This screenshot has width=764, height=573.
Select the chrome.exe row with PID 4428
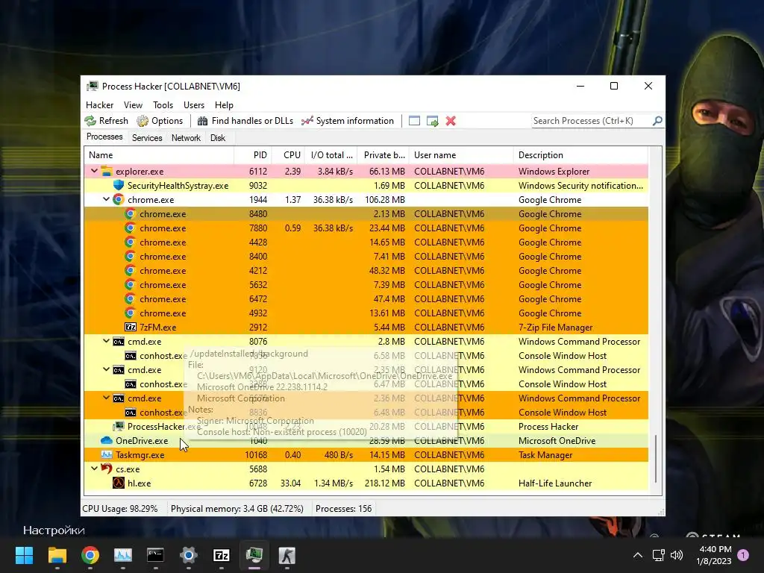(x=366, y=242)
